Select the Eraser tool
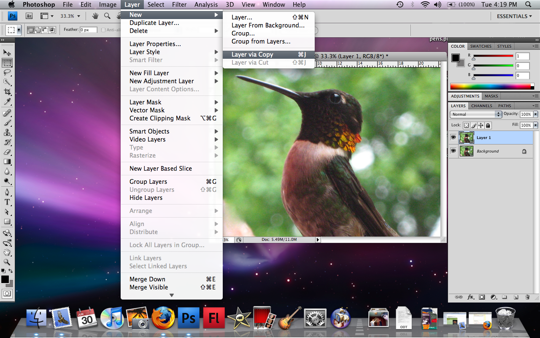Viewport: 540px width, 338px height. [7, 152]
